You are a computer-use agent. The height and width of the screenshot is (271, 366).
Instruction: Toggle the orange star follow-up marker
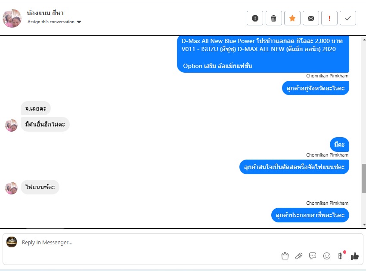[292, 18]
